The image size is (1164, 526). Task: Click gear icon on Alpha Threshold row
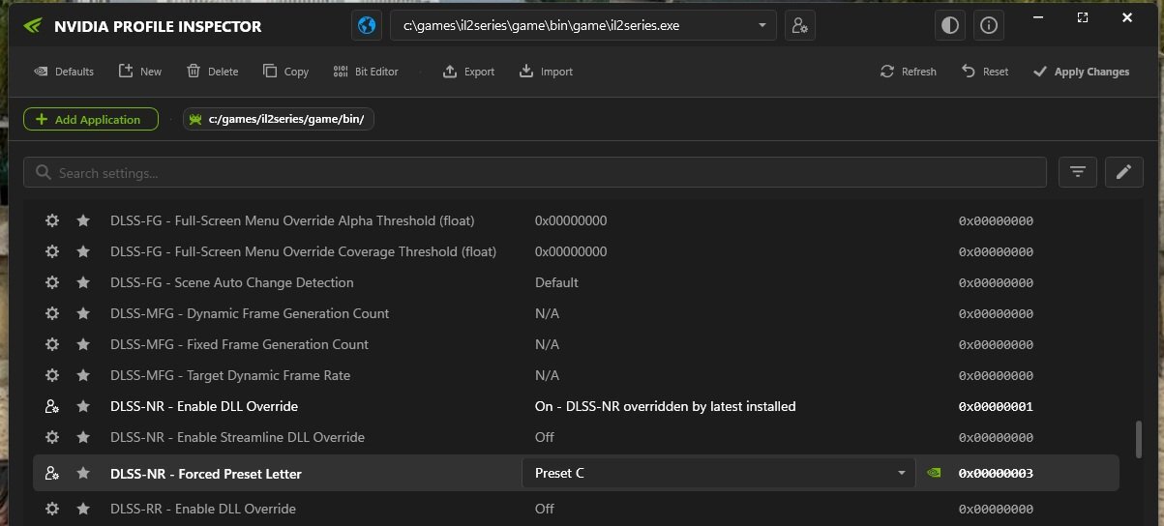click(52, 220)
